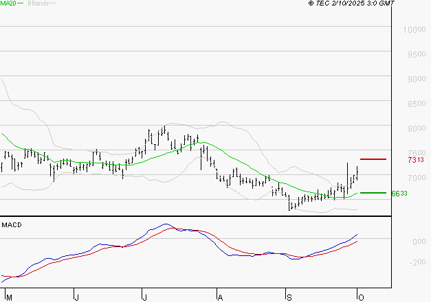The width and height of the screenshot is (431, 302).
Task: Jump to the S month marker
Action: tap(289, 297)
